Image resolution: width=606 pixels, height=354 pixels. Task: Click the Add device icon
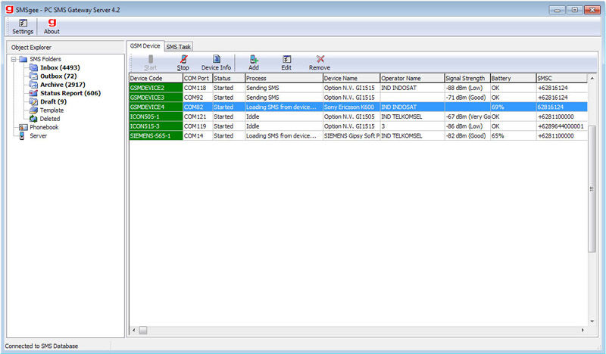(254, 63)
